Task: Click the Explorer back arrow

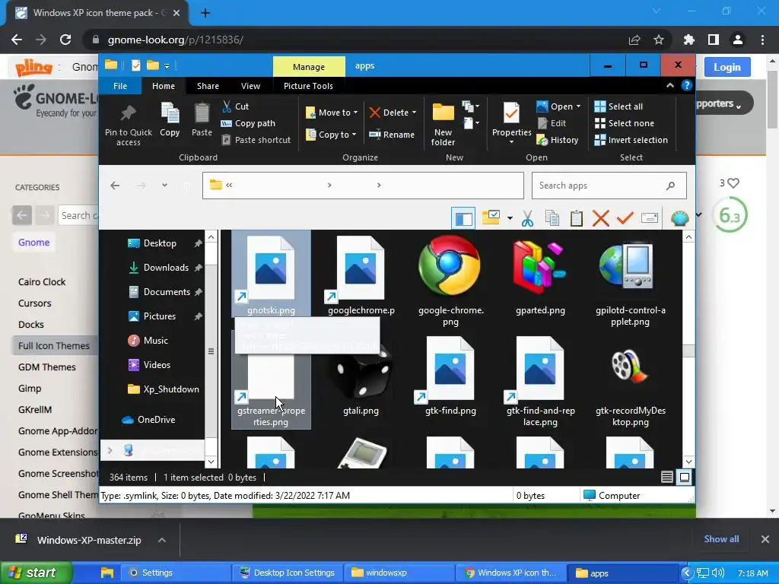Action: coord(116,186)
